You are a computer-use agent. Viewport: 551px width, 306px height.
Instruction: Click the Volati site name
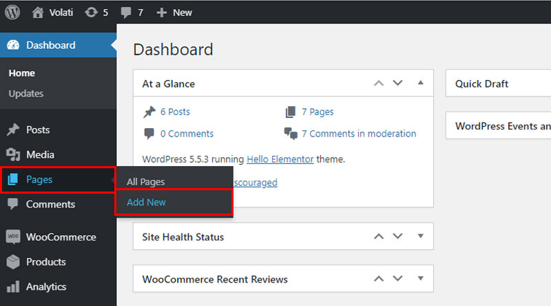point(61,12)
